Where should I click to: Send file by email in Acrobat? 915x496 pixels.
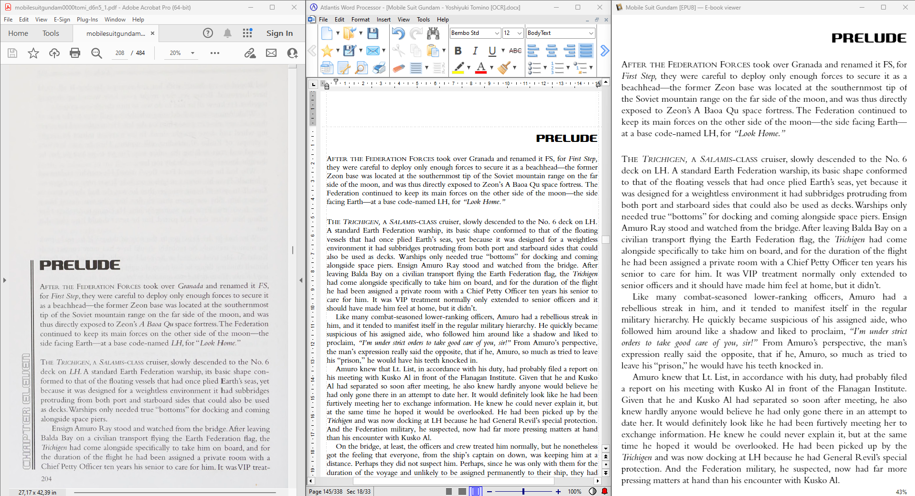[271, 53]
